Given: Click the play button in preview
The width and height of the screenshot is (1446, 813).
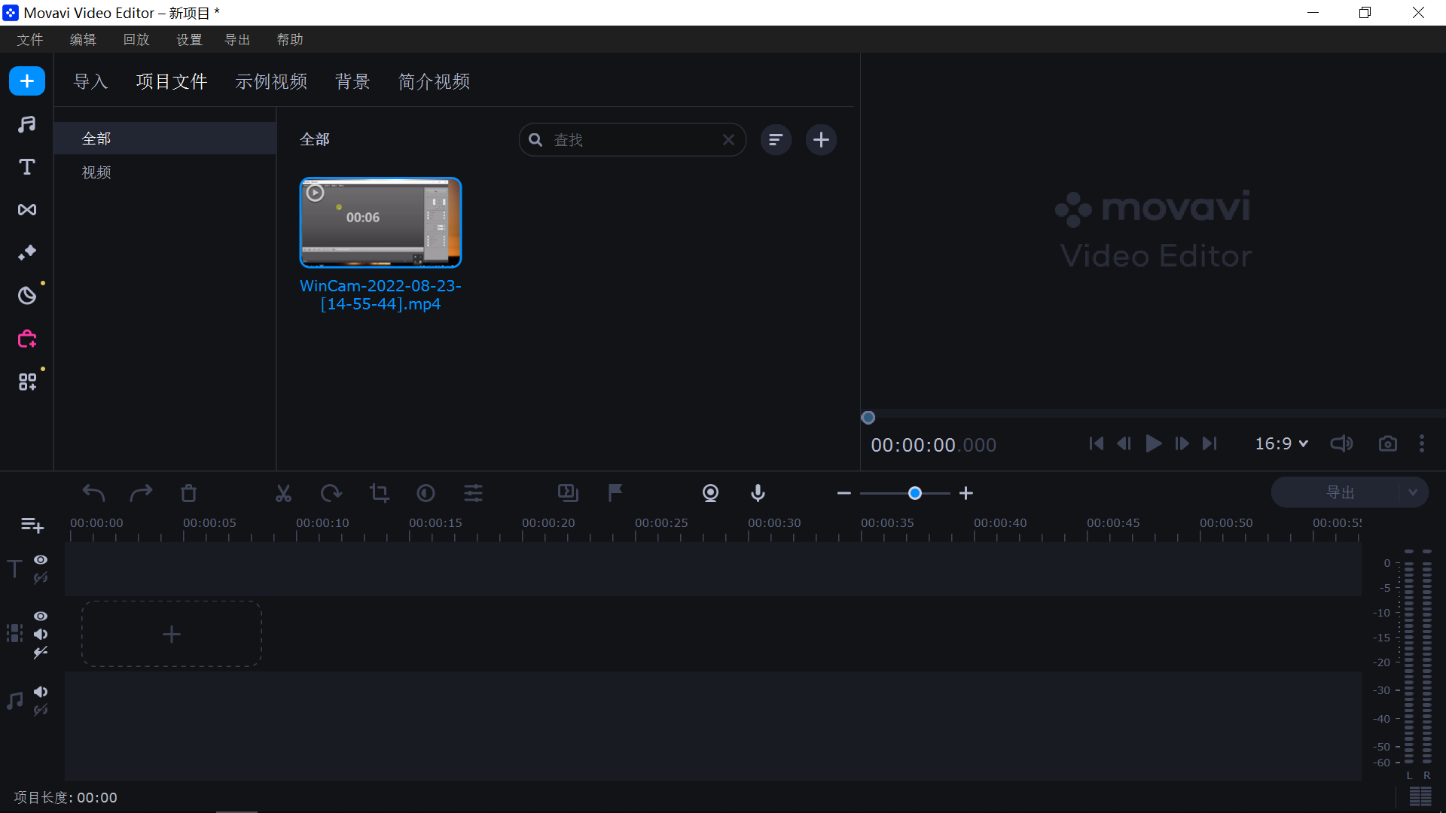Looking at the screenshot, I should point(1153,444).
